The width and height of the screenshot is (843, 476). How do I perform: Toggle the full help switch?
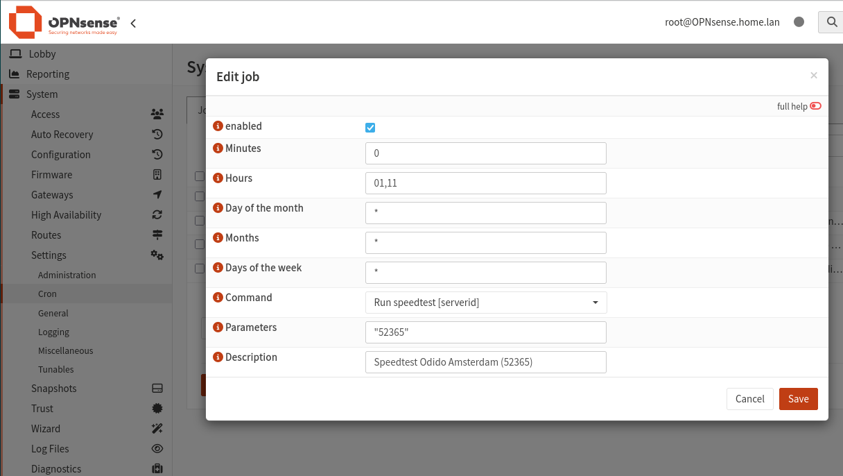pos(815,106)
